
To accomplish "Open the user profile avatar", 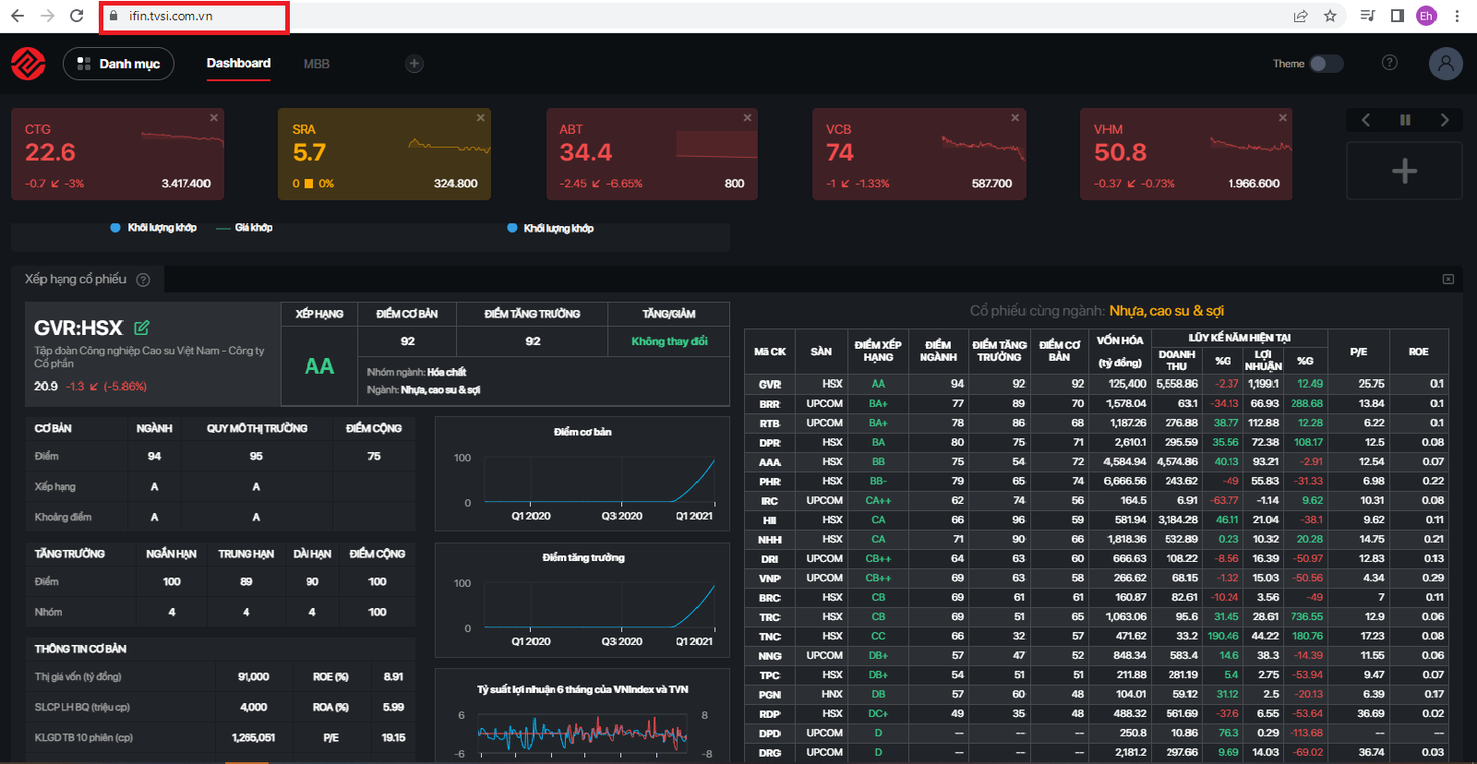I will (1446, 64).
